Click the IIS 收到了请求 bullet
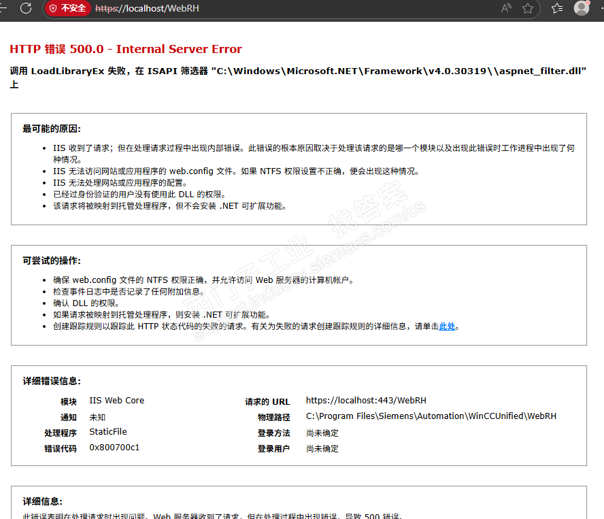The width and height of the screenshot is (604, 519). pyautogui.click(x=314, y=153)
